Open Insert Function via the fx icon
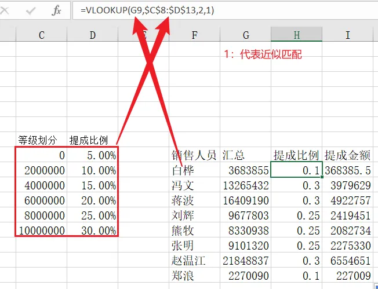This screenshot has width=378, height=289. click(56, 10)
